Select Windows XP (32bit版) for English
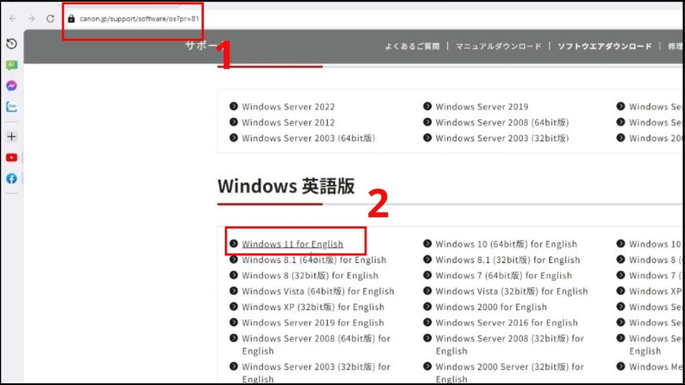This screenshot has height=385, width=685. coord(313,307)
